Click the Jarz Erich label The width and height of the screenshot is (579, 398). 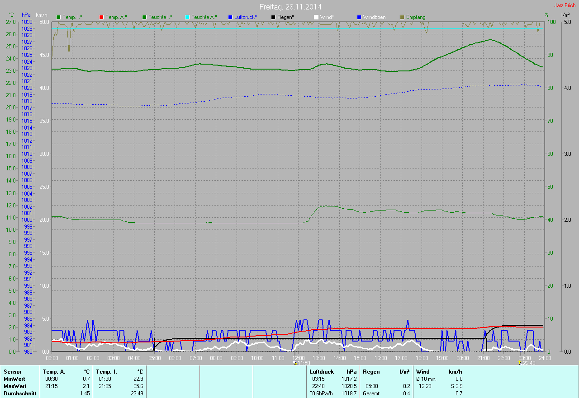565,5
